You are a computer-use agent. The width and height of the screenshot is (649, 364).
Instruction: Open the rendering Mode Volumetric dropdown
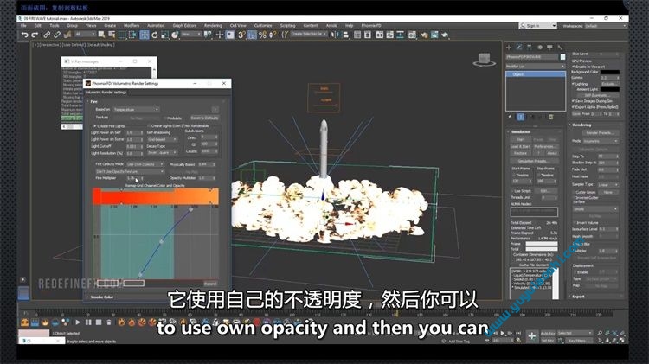(601, 141)
